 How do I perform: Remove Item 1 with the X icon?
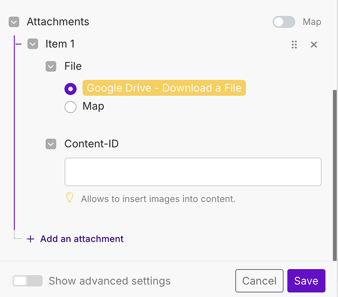click(314, 45)
